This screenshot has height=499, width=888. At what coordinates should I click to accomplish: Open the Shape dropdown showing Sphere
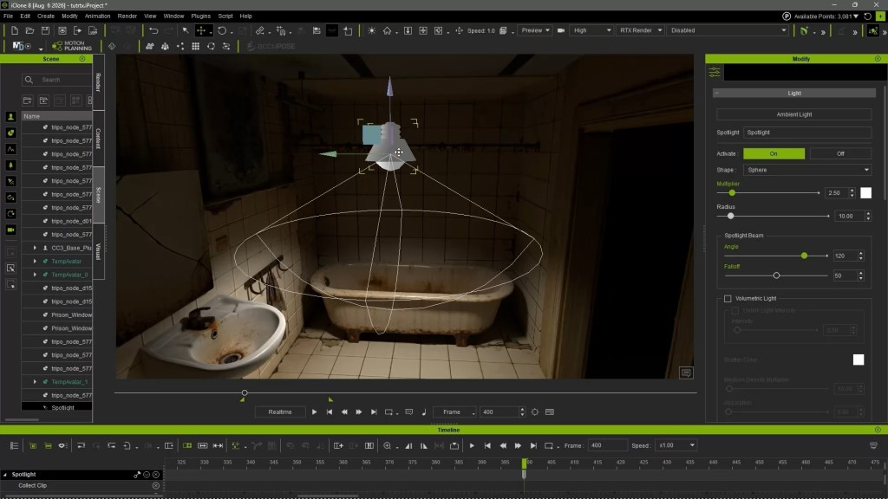pos(807,170)
